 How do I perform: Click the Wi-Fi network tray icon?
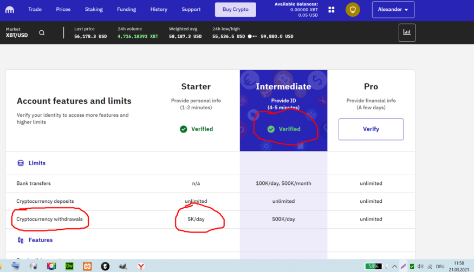click(x=430, y=267)
